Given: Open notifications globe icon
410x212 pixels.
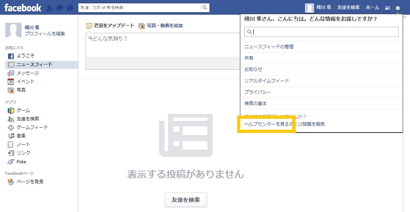Looking at the screenshot, I should pos(70,8).
